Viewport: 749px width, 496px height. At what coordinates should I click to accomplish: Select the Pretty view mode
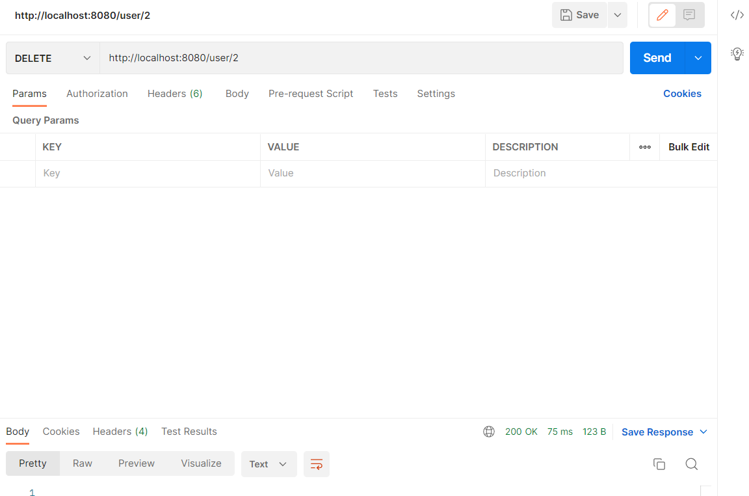(33, 463)
